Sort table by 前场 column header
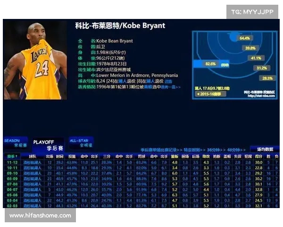The height and width of the screenshot is (227, 283). (x=185, y=156)
